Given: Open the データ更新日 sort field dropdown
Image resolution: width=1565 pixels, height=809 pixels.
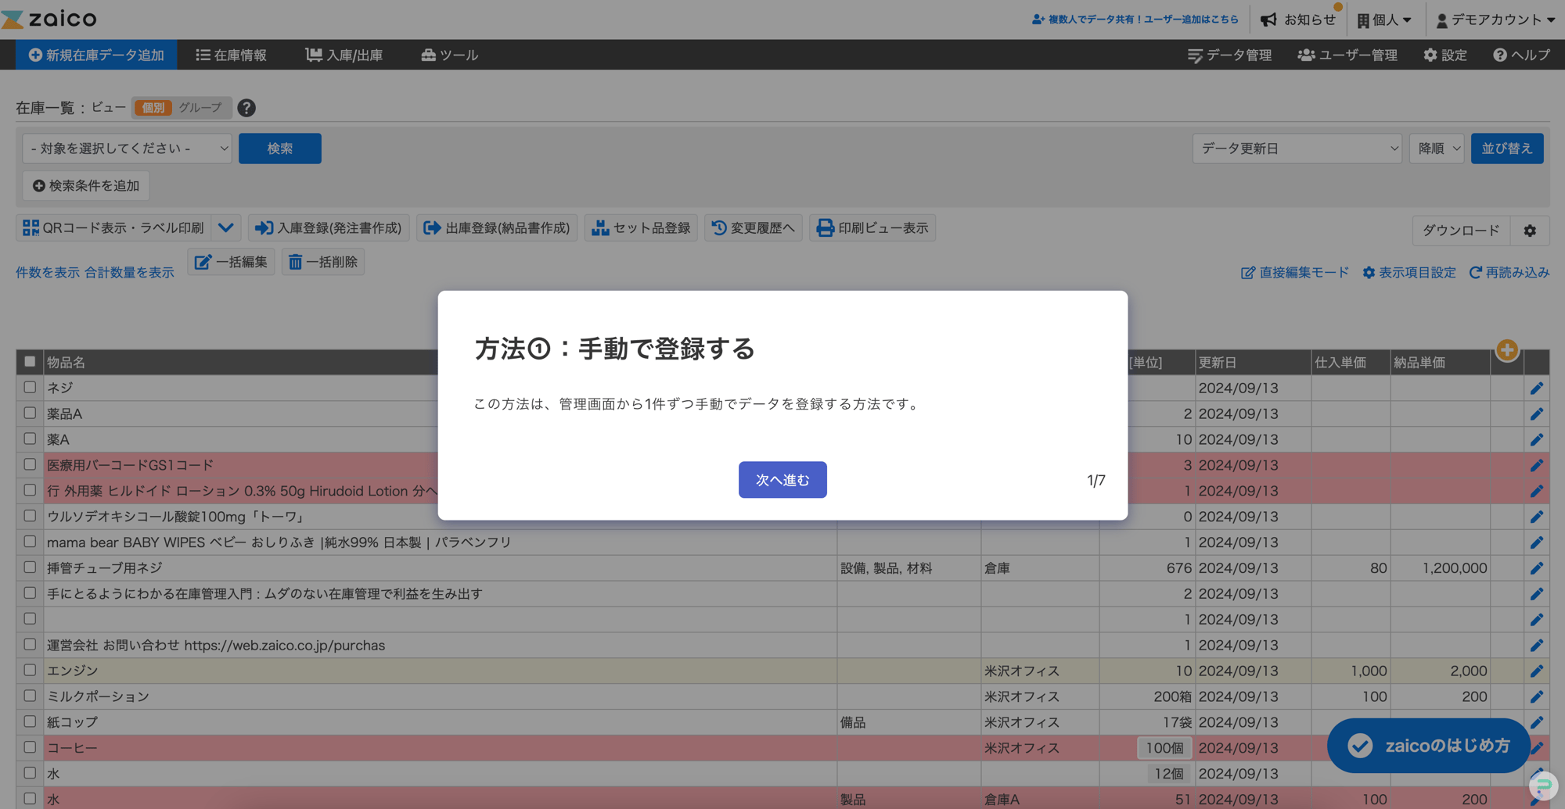Looking at the screenshot, I should (x=1297, y=149).
